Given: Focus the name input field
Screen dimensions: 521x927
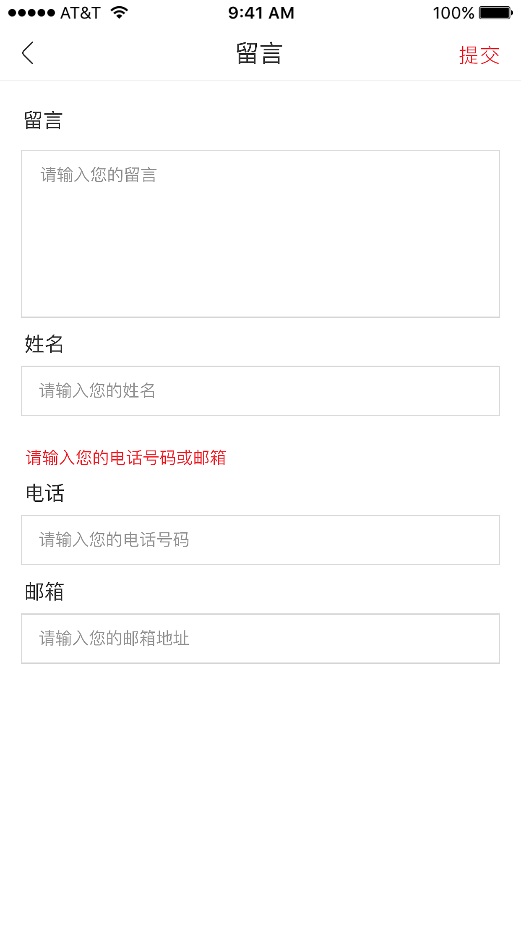Looking at the screenshot, I should pyautogui.click(x=260, y=391).
